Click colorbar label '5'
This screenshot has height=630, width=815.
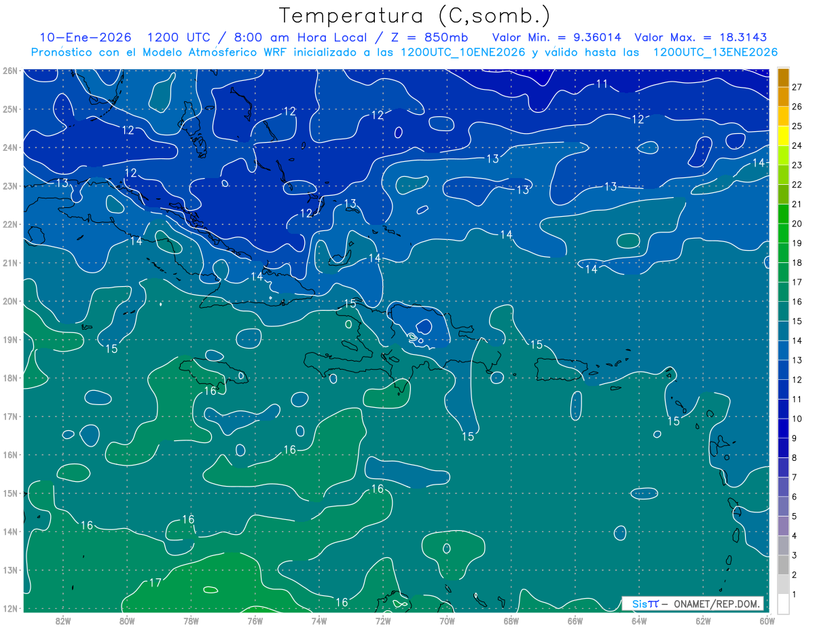coord(795,517)
